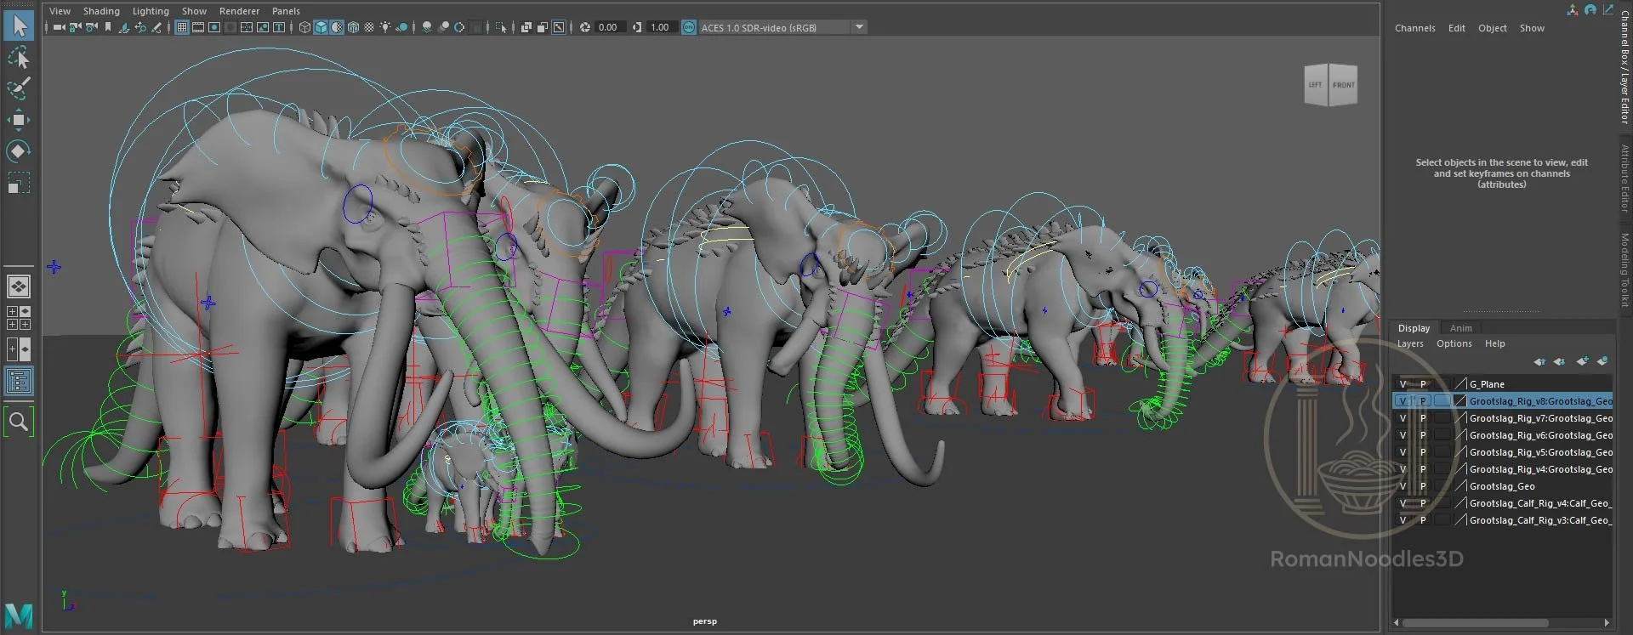Viewport: 1633px width, 635px height.
Task: Open the Channel Box Show menu
Action: tap(1532, 28)
